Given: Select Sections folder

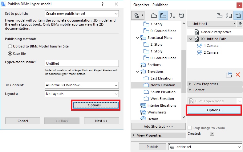Looking at the screenshot, I should coord(154,65).
